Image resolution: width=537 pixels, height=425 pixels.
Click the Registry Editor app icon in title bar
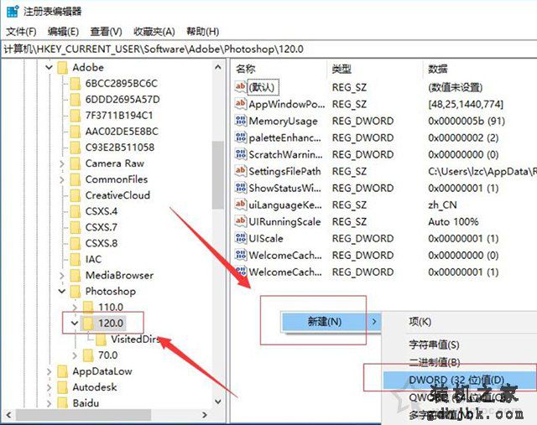click(x=13, y=11)
